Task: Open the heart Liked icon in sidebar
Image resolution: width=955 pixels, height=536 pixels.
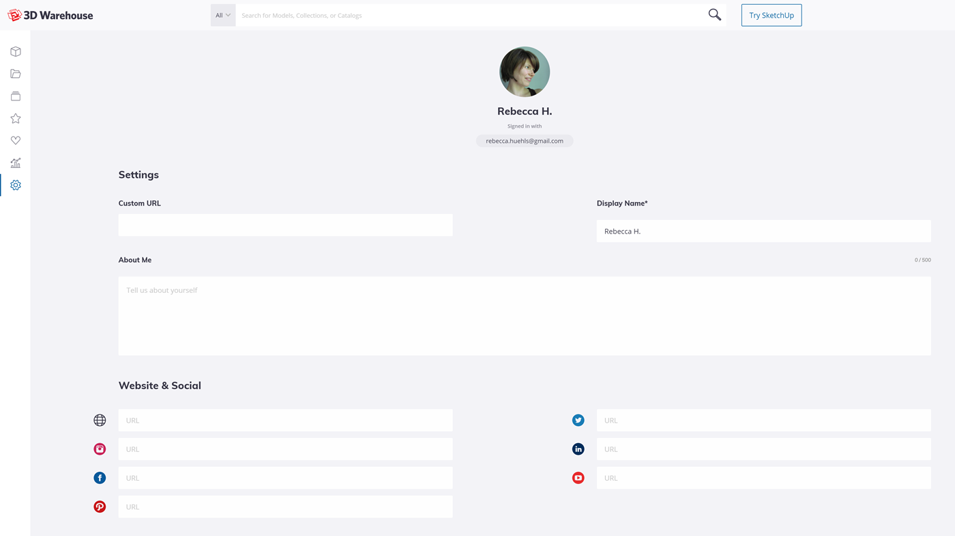Action: 16,141
